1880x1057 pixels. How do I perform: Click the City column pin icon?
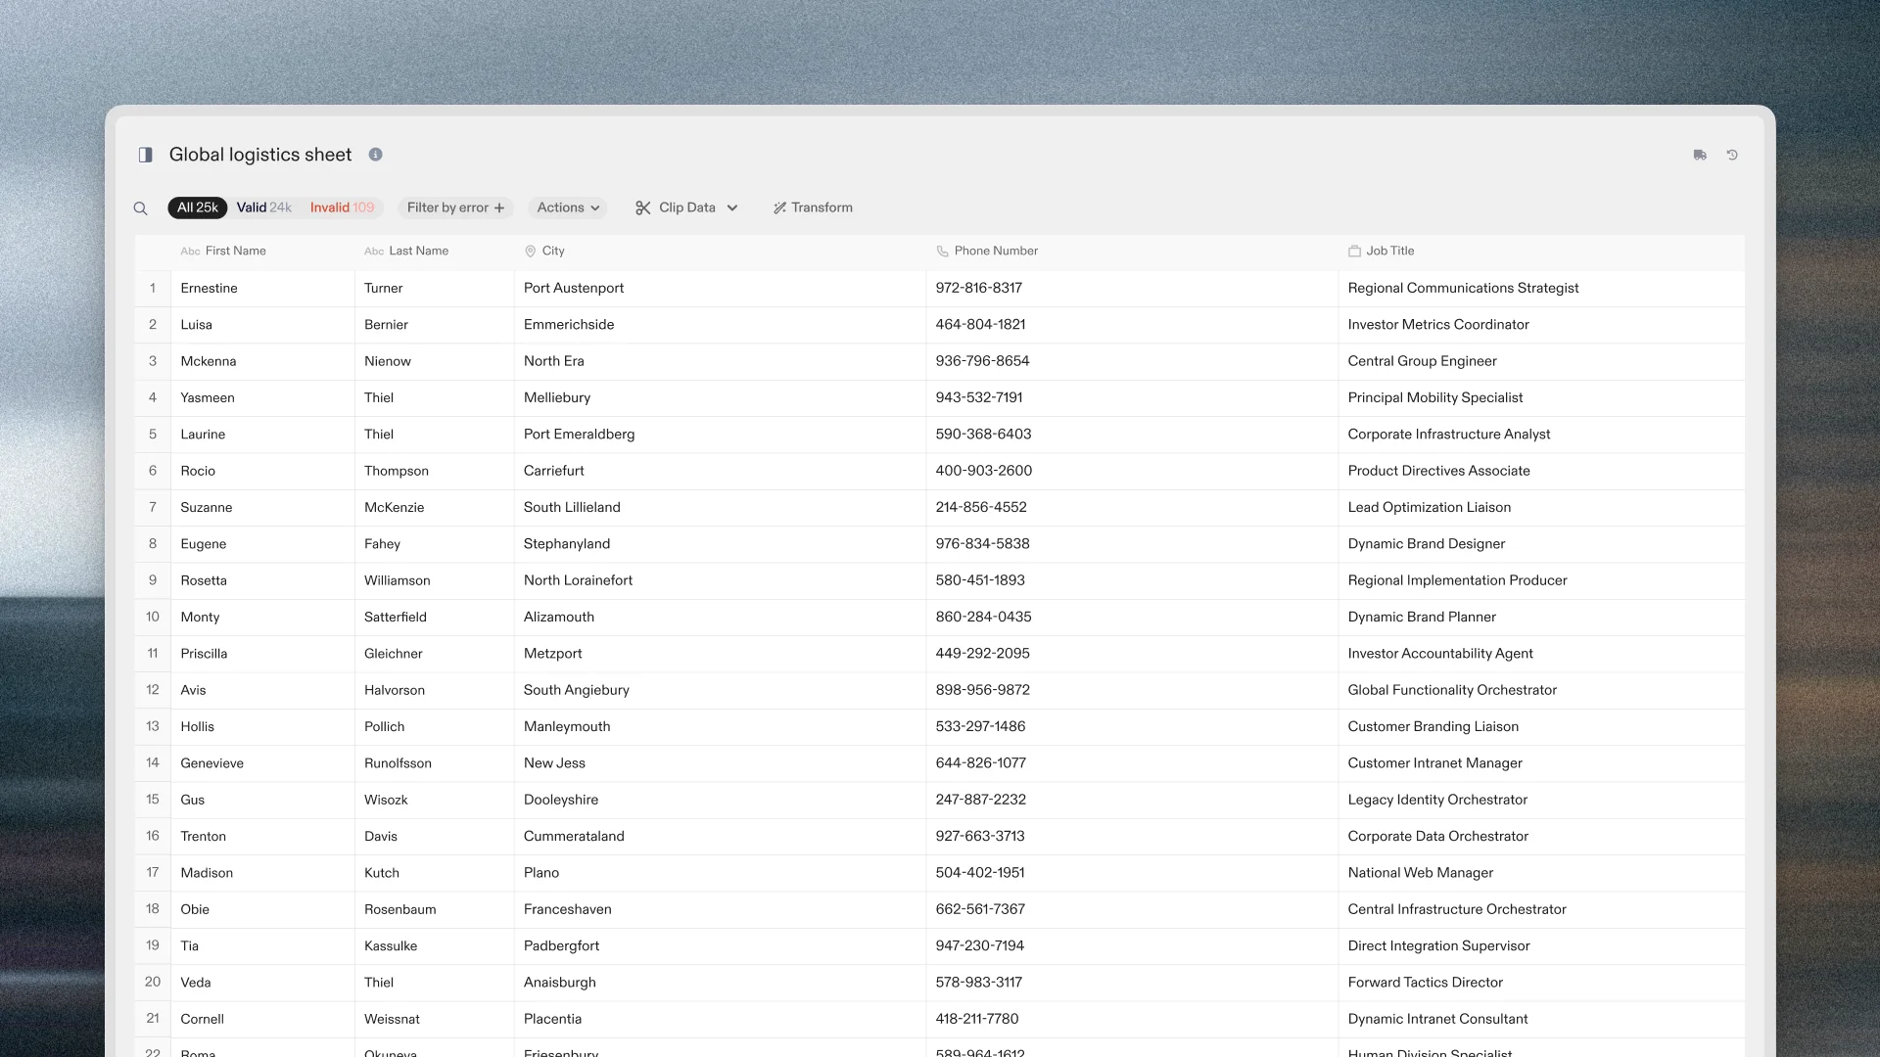(x=530, y=252)
